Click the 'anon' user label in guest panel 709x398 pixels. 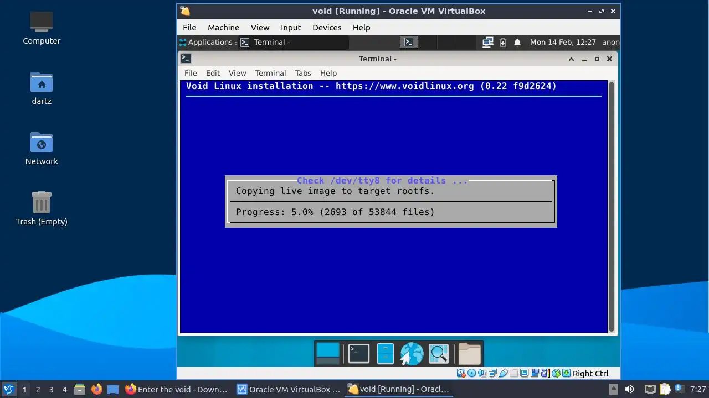tap(611, 42)
